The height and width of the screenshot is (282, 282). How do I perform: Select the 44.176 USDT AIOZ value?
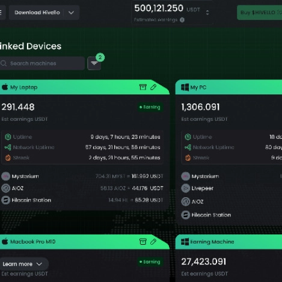147,188
